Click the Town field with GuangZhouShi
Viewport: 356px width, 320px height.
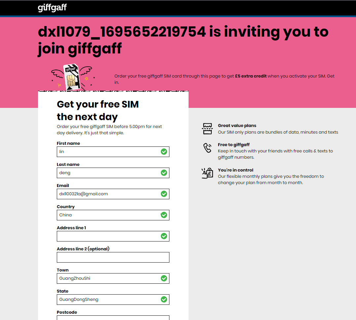113,278
